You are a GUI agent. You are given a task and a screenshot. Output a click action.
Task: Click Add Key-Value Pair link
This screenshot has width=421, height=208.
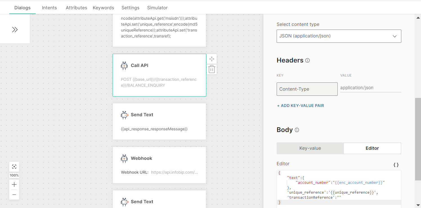point(300,106)
